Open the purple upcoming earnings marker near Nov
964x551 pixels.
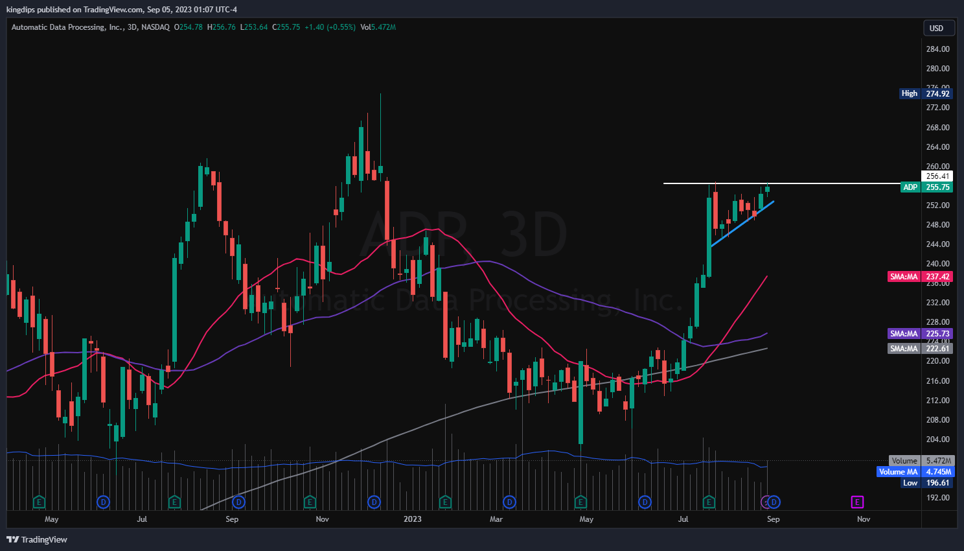[x=857, y=502]
